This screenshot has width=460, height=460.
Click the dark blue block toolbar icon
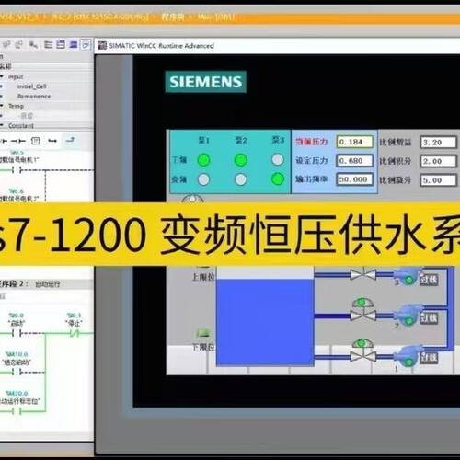[x=74, y=45]
